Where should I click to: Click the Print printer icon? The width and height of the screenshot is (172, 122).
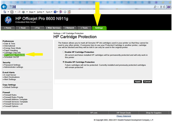point(23,12)
